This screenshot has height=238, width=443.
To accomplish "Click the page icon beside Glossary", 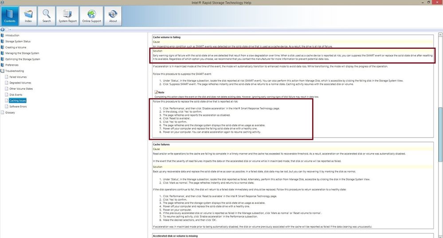I will pyautogui.click(x=2, y=113).
